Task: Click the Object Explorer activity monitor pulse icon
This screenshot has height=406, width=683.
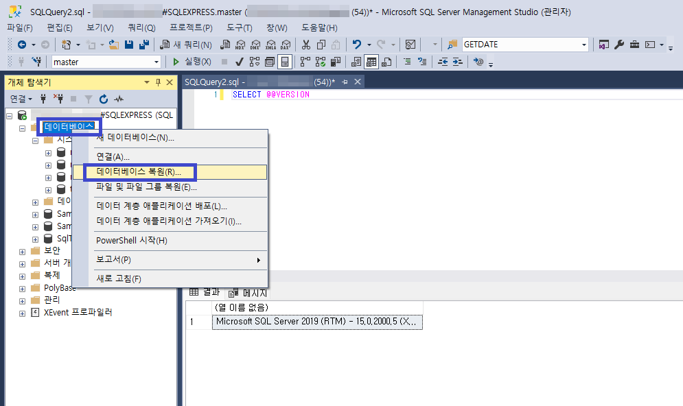Action: pos(119,99)
